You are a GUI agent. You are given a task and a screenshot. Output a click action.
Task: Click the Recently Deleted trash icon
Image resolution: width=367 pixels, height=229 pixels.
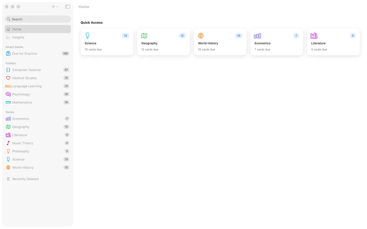[8, 179]
